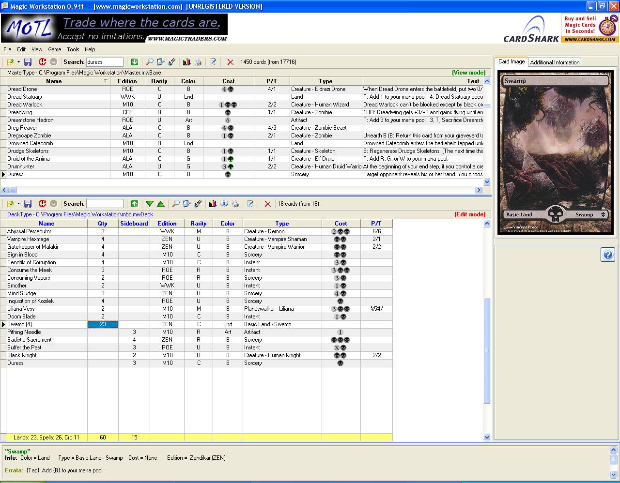Image resolution: width=620 pixels, height=483 pixels.
Task: Sort deck list by Qty column header
Action: [103, 224]
